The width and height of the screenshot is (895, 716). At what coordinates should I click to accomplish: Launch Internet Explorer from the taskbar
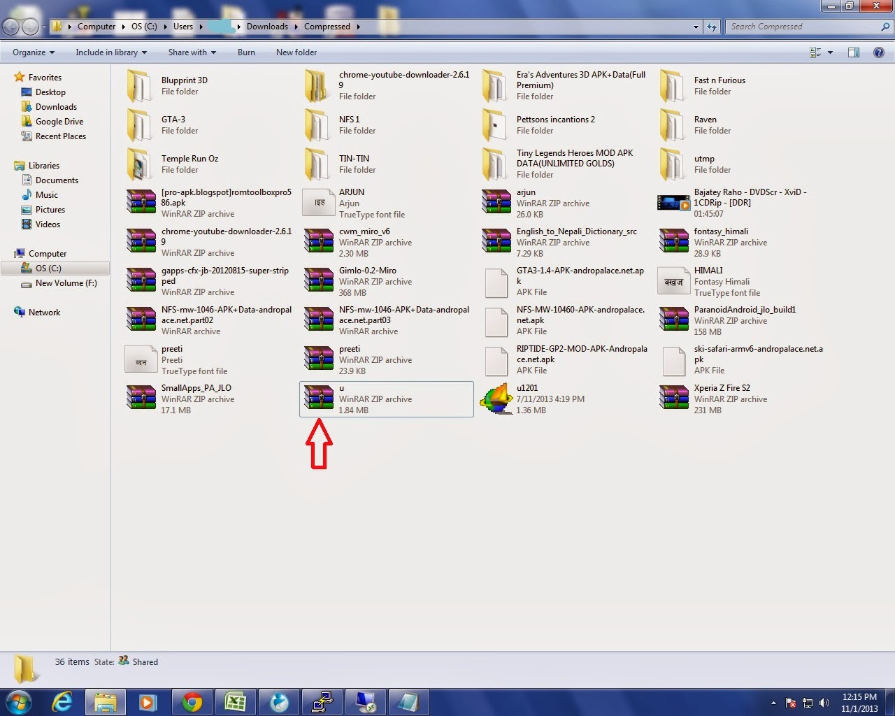(62, 701)
